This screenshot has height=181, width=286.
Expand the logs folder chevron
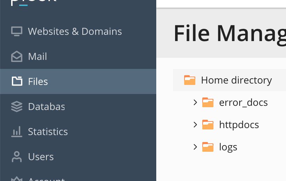click(x=195, y=147)
